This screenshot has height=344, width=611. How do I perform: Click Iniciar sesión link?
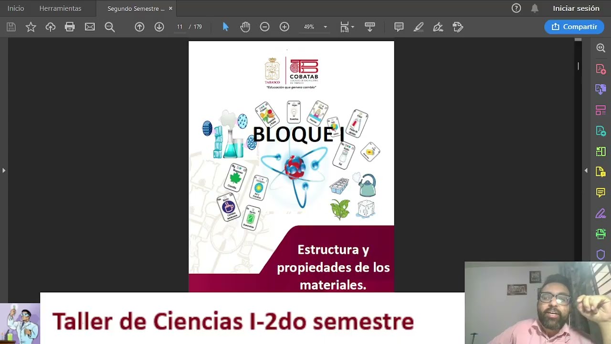point(576,8)
